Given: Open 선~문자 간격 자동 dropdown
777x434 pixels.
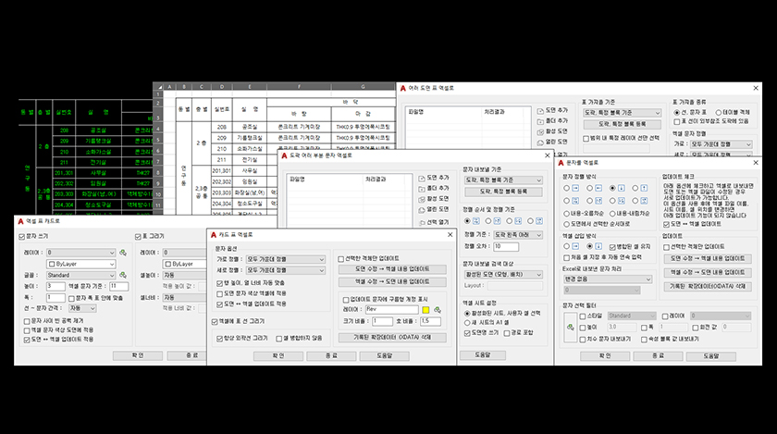Looking at the screenshot, I should click(82, 308).
